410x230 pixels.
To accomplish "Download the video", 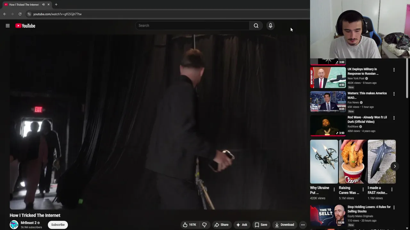I will (284, 225).
